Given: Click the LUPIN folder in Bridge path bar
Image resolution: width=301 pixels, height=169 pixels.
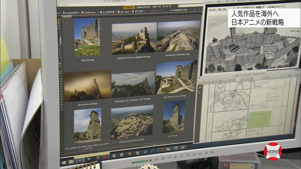Looking at the screenshot, I should click(89, 12).
